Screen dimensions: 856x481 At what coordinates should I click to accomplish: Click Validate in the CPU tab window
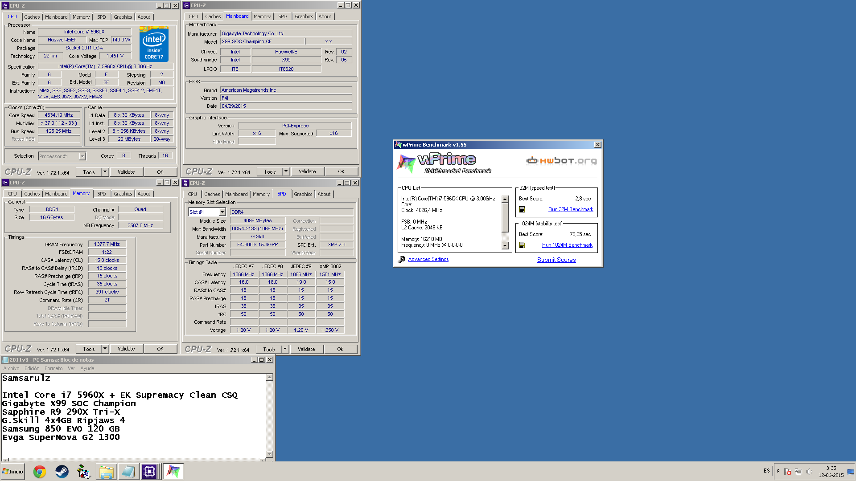pos(126,172)
